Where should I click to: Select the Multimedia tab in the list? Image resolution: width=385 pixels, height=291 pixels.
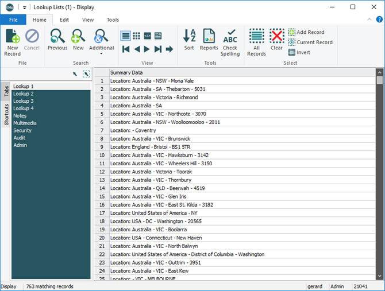[x=25, y=123]
